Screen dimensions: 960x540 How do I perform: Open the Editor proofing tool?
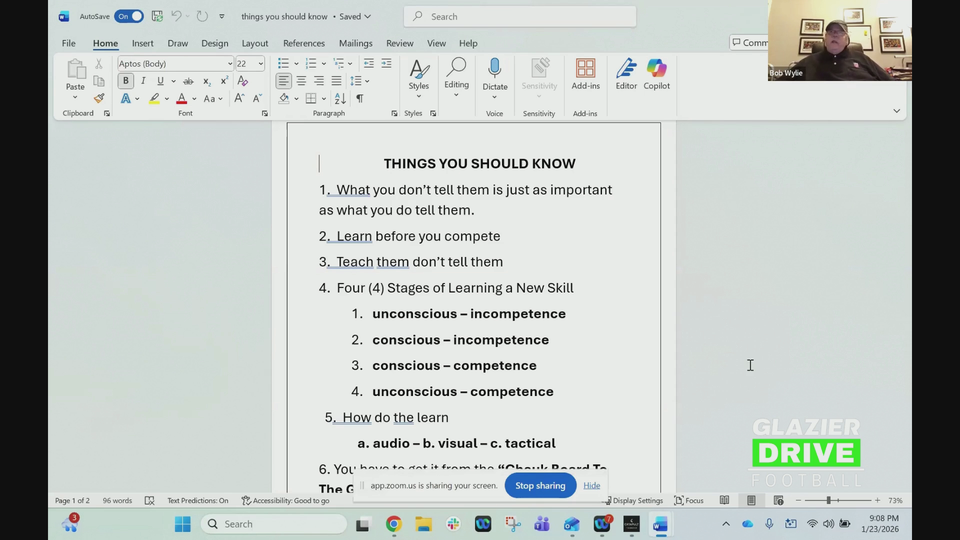tap(626, 74)
